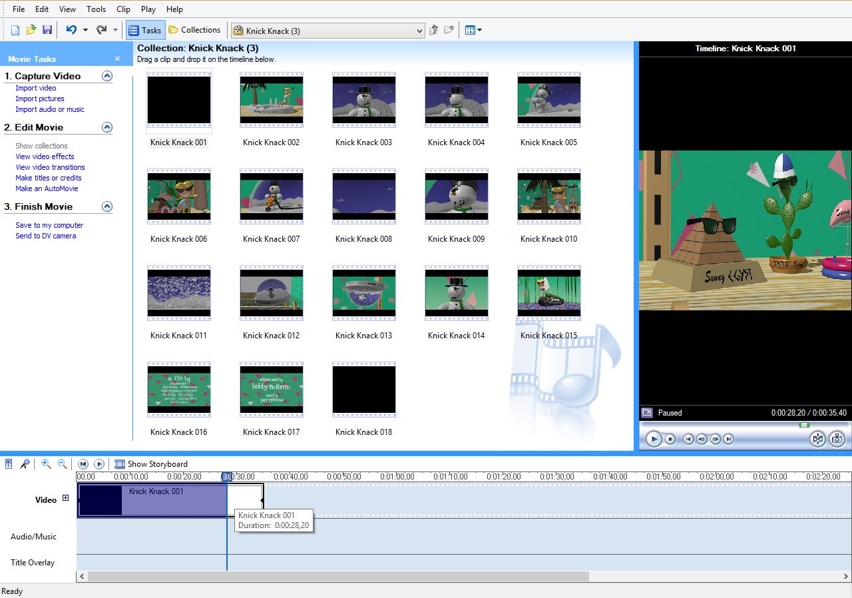Click Save to my computer
The height and width of the screenshot is (598, 852).
pyautogui.click(x=49, y=225)
